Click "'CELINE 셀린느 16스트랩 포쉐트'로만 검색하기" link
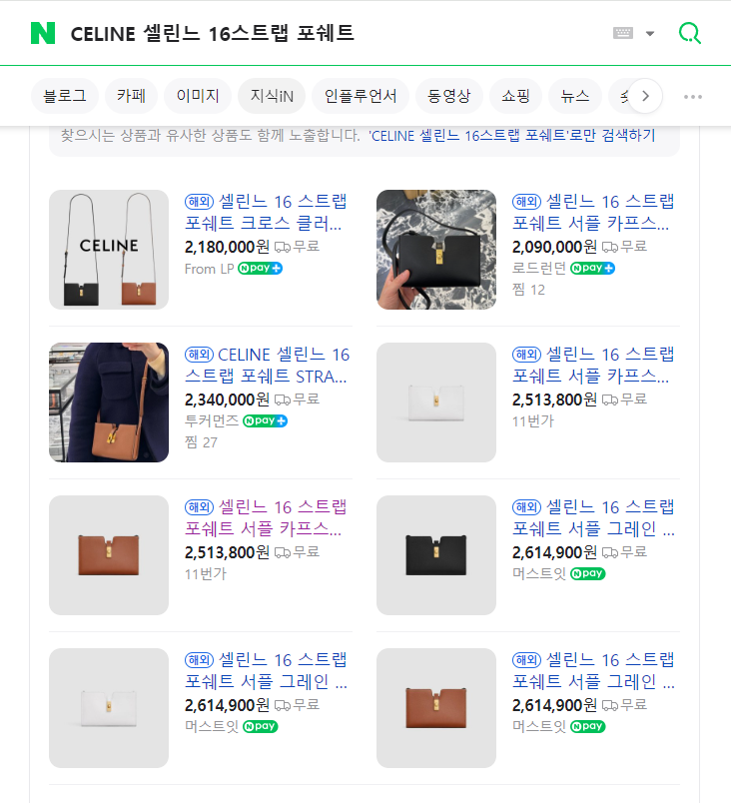Screen dimensions: 731x803 click(x=511, y=135)
